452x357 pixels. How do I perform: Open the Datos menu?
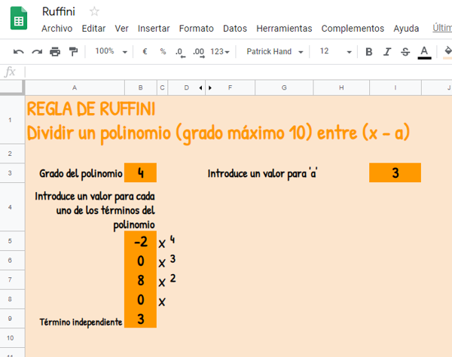point(235,29)
